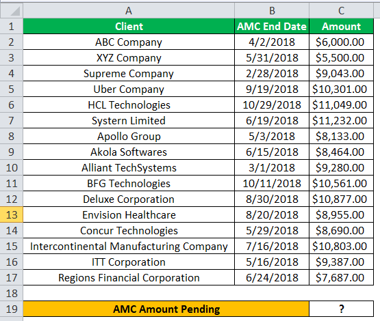Select the question mark cell C19

pyautogui.click(x=341, y=309)
